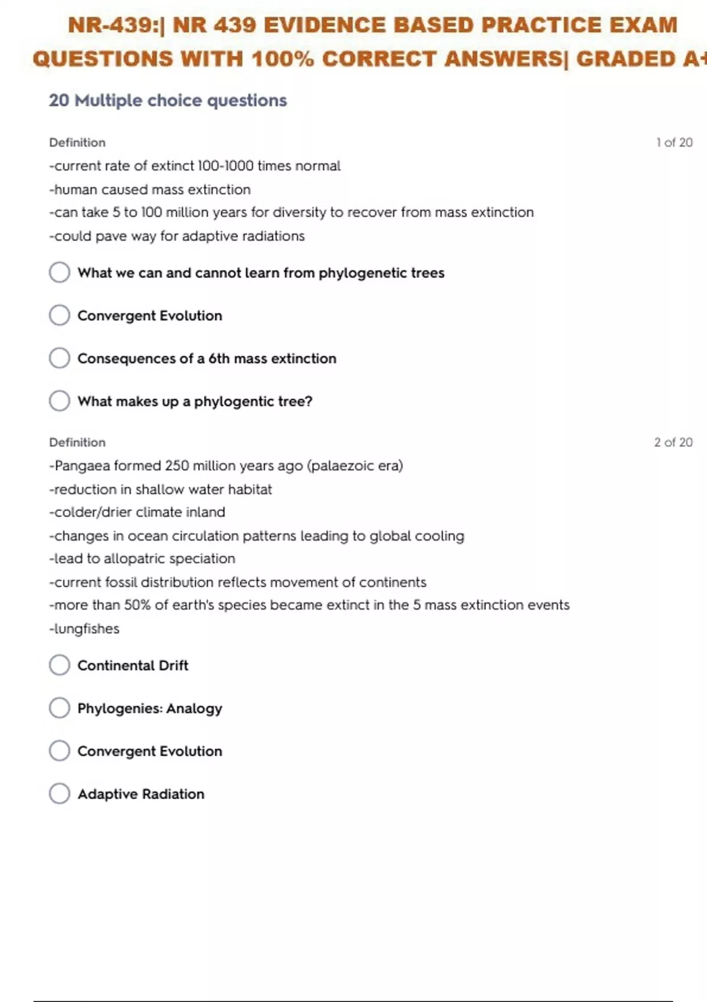Click the 'Pangaea formed 250 million years ago' line
Image resolution: width=707 pixels, height=1002 pixels.
tap(226, 466)
